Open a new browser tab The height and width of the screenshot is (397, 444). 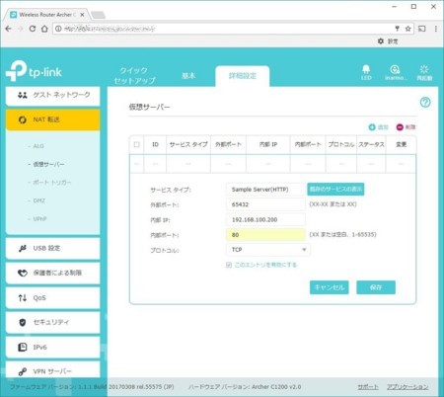pyautogui.click(x=98, y=15)
